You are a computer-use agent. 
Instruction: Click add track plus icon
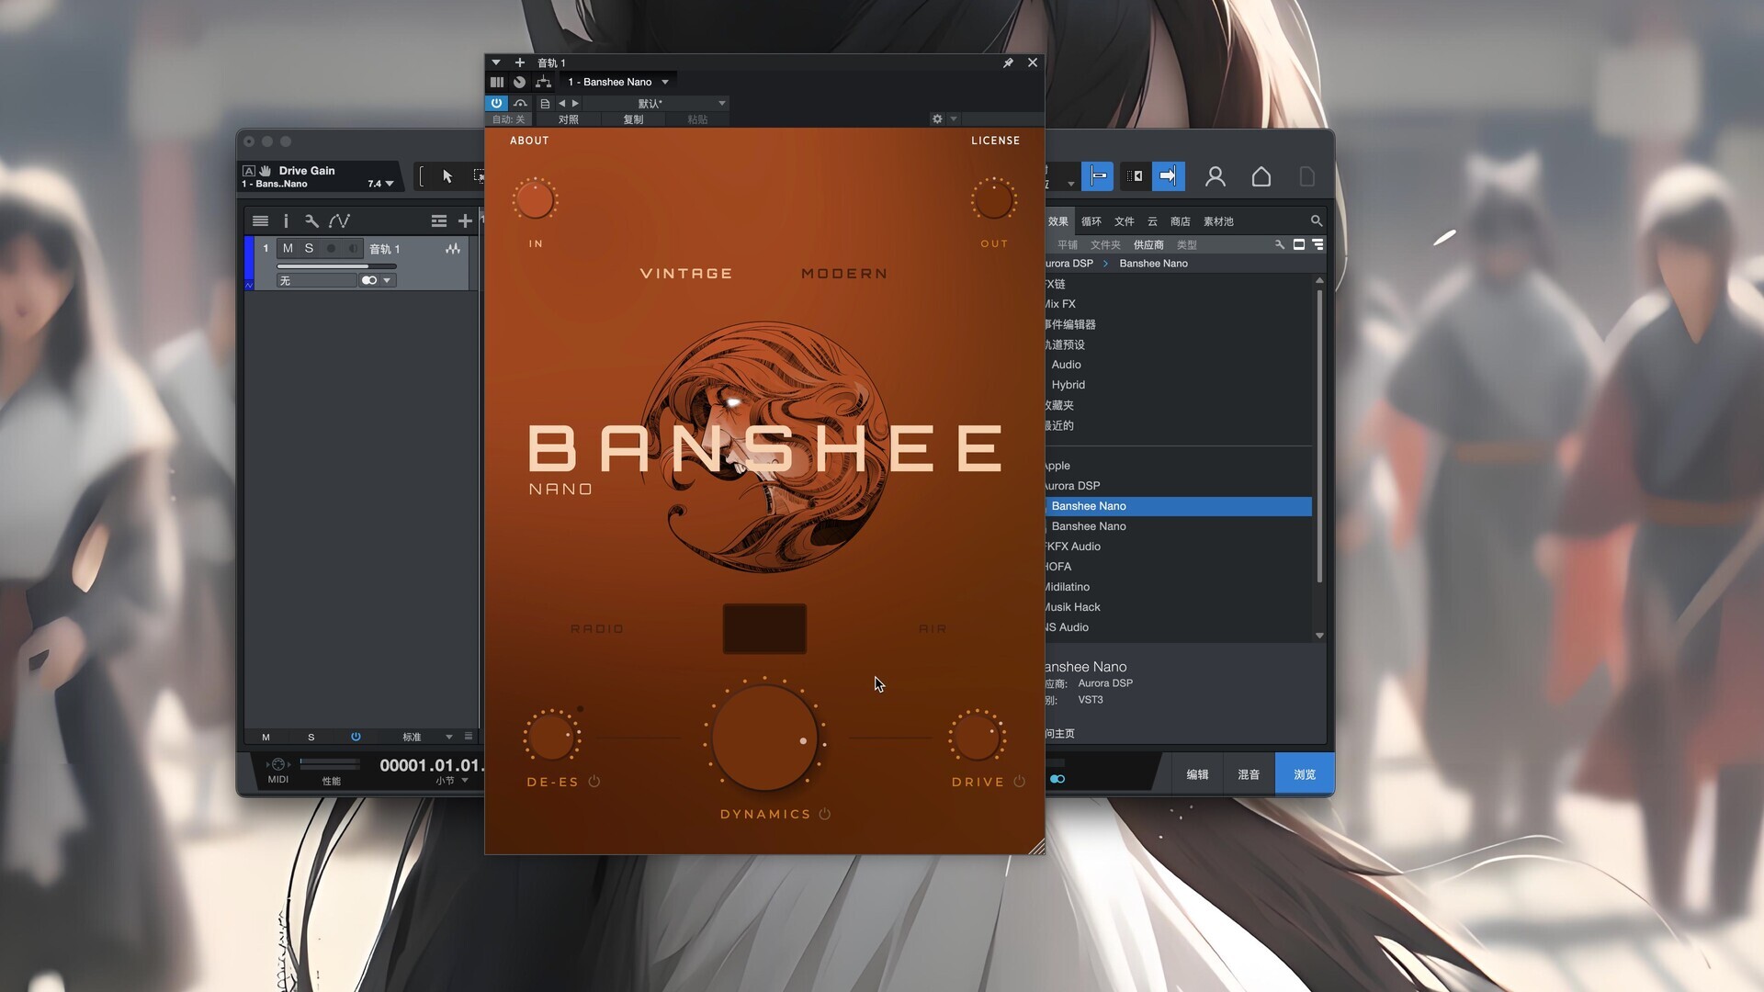(x=465, y=220)
